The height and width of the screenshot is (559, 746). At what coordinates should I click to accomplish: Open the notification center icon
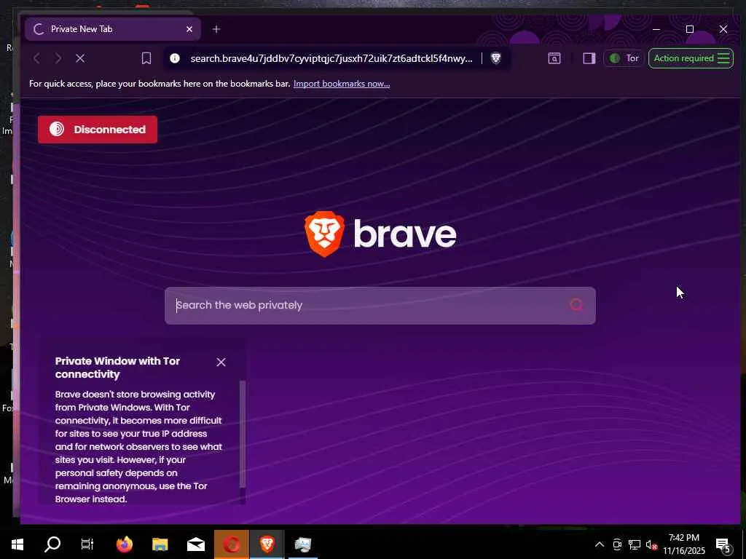pyautogui.click(x=723, y=545)
